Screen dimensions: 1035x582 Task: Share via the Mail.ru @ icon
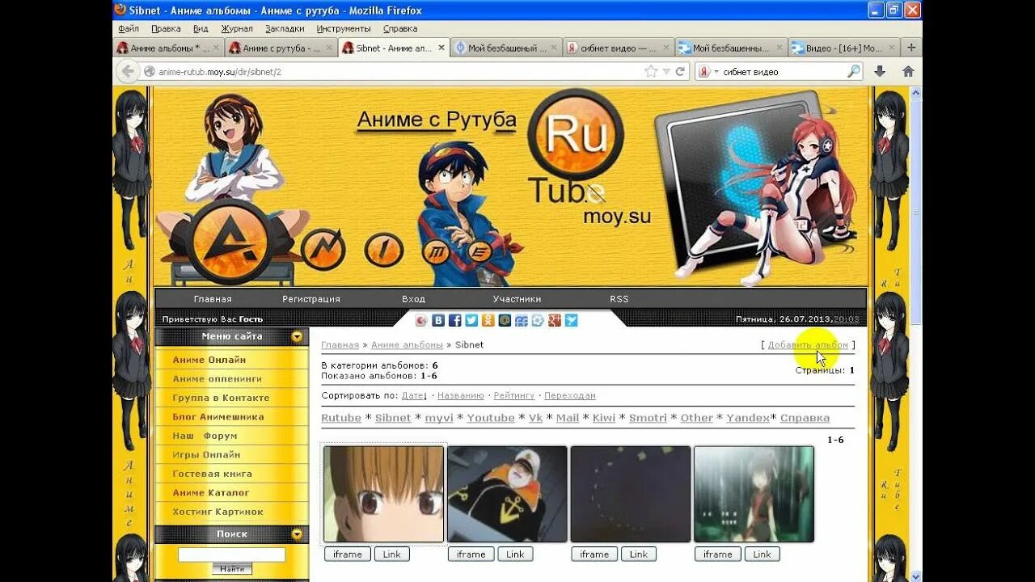point(505,320)
